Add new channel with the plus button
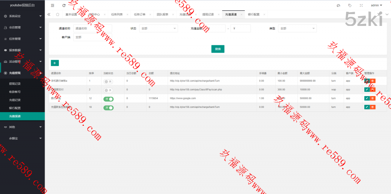Screen dimensions: 391x194 coord(55,63)
